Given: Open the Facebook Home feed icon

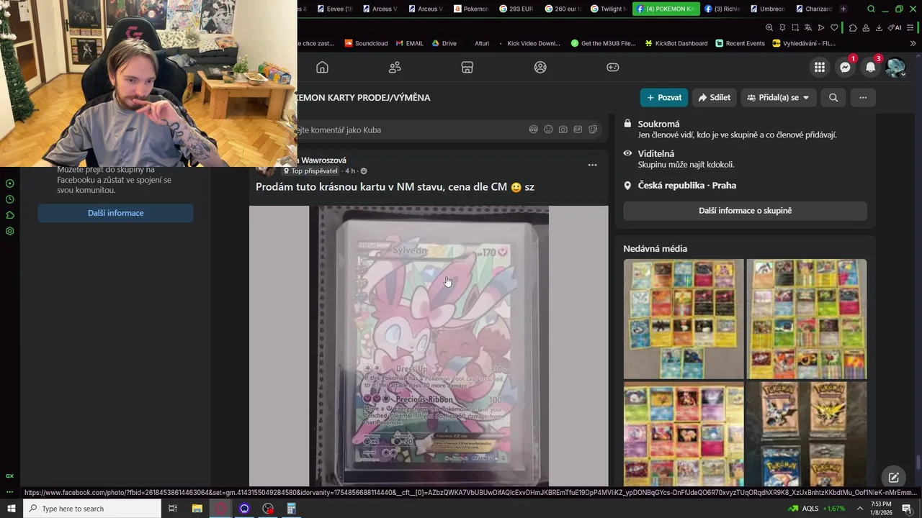Looking at the screenshot, I should point(322,67).
